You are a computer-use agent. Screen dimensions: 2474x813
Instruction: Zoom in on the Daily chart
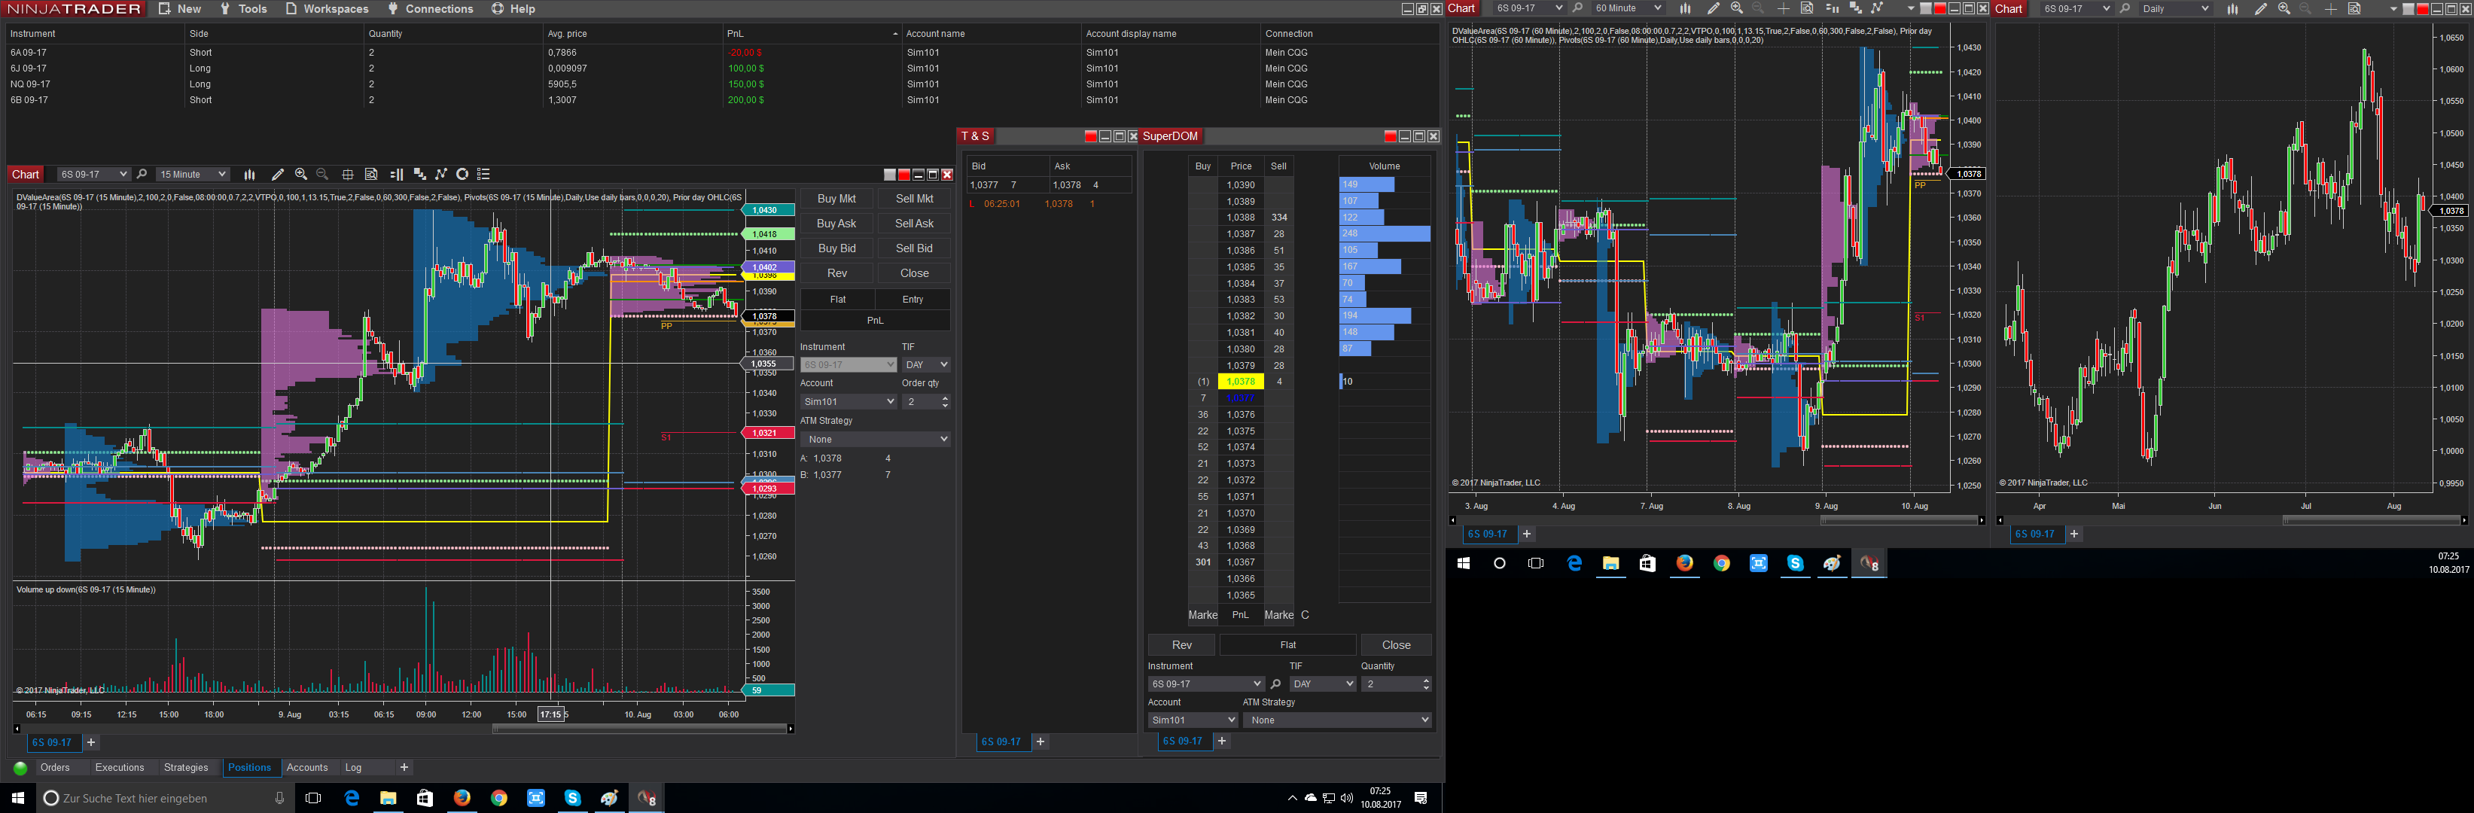(2284, 8)
